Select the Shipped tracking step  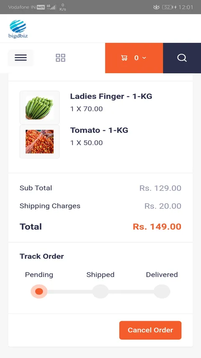pos(100,291)
